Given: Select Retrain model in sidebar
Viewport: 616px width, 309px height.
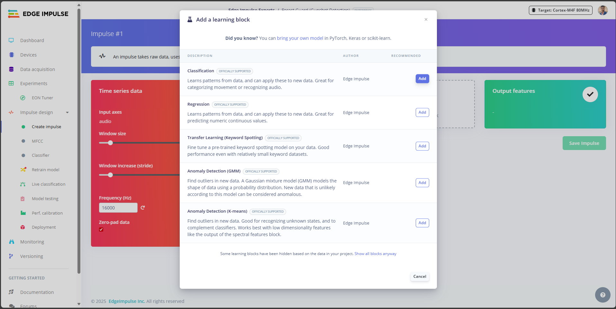Looking at the screenshot, I should point(45,170).
